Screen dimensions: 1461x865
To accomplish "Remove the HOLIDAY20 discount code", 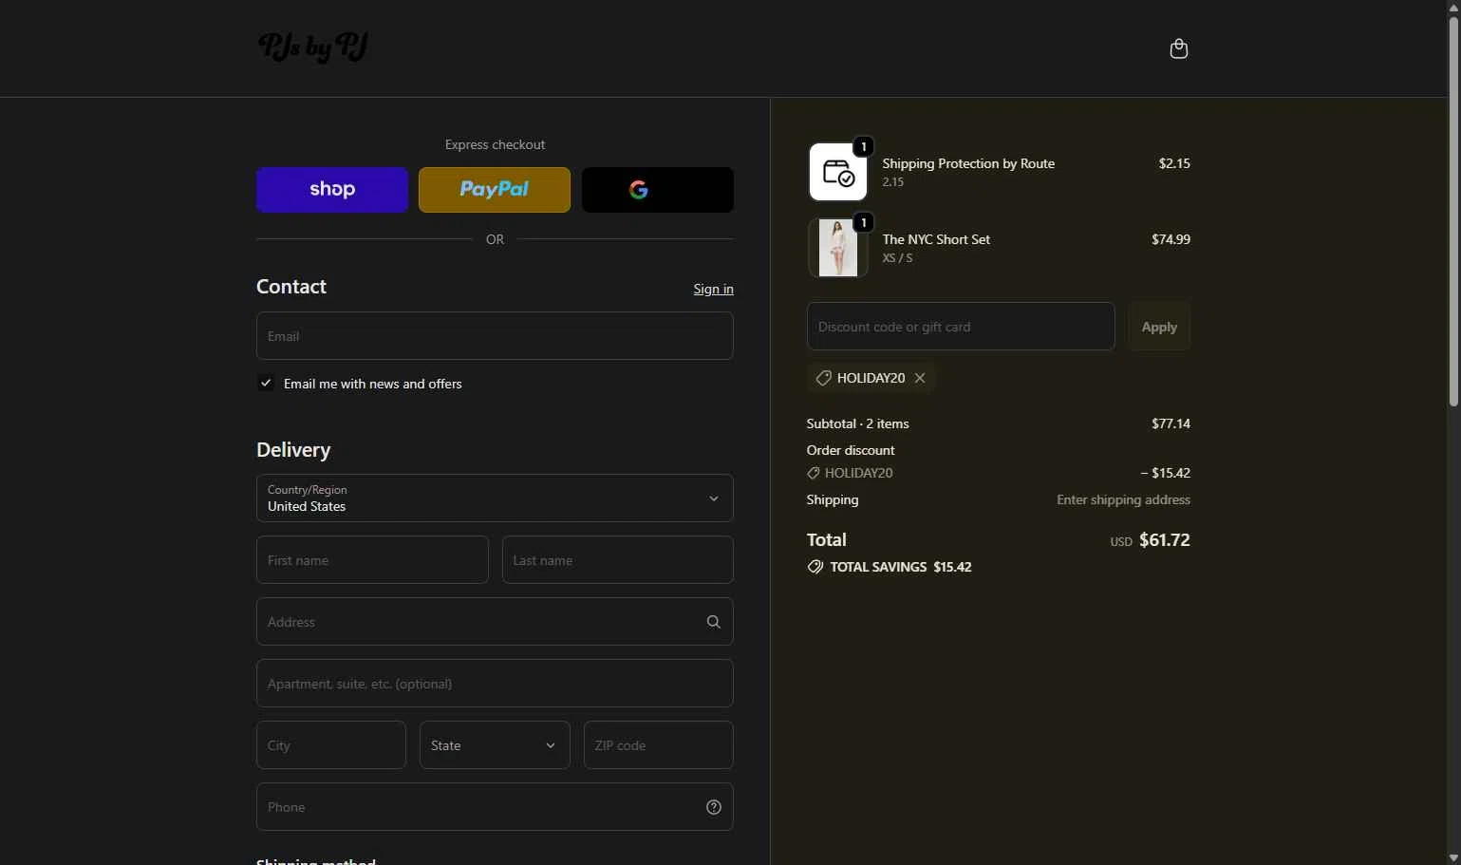I will tap(920, 378).
